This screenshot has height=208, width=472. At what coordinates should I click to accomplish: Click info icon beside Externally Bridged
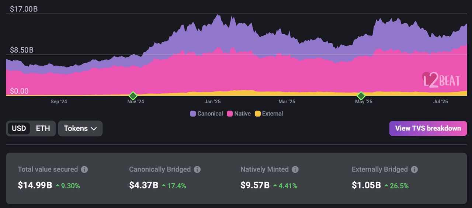[x=414, y=169]
